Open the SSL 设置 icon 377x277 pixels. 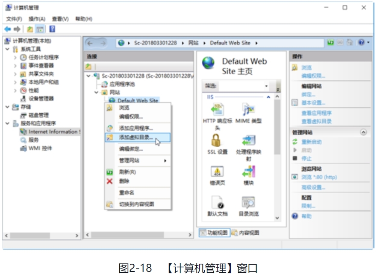[x=216, y=140]
